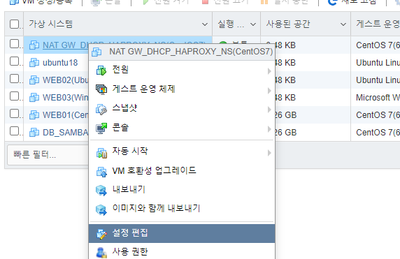
Task: Click the VM compatibility upgrade icon
Action: click(x=101, y=172)
